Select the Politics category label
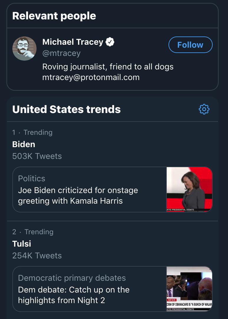The image size is (228, 319). 32,178
